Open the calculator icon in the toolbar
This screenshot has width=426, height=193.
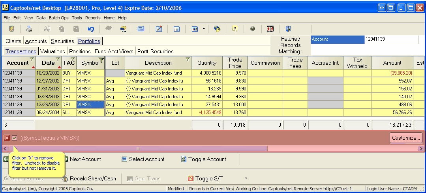point(141,29)
